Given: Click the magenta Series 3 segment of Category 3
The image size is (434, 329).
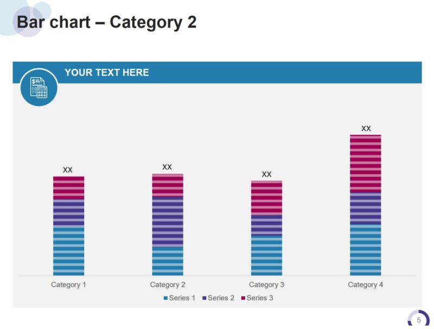Looking at the screenshot, I should click(x=266, y=198).
